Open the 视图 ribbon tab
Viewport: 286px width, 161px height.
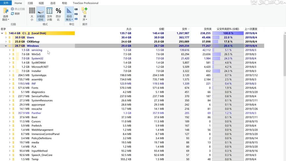coord(41,3)
